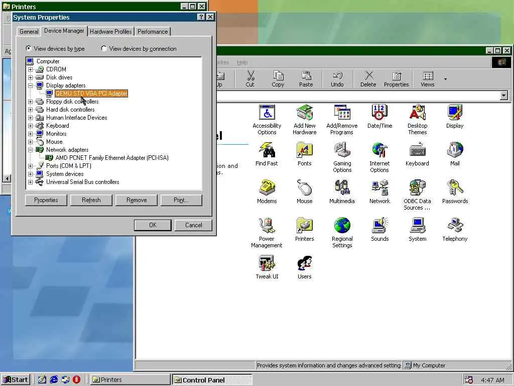
Task: Switch to the Performance tab
Action: (153, 32)
